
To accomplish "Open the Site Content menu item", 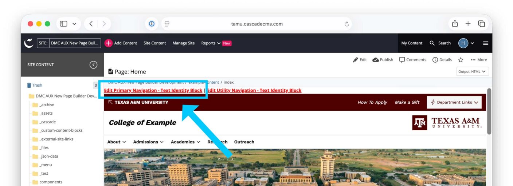I will tap(154, 43).
